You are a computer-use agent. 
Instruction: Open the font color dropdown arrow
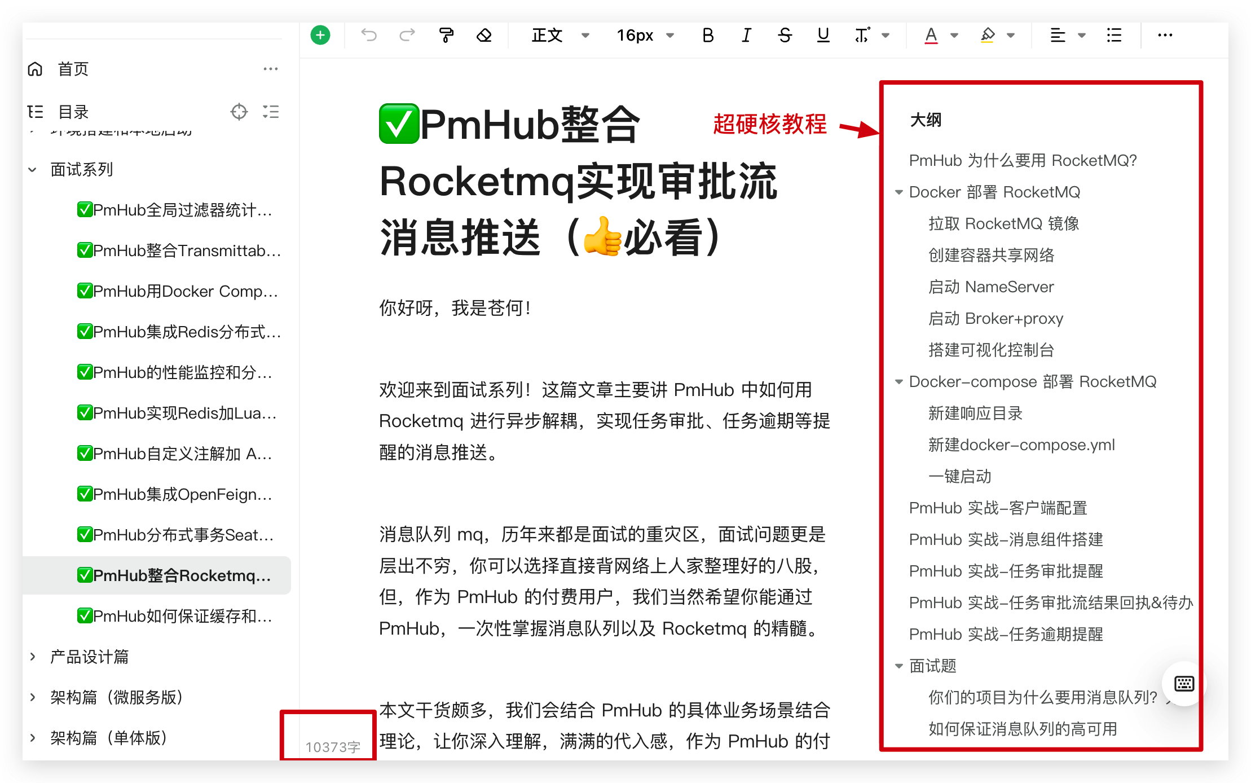(954, 35)
